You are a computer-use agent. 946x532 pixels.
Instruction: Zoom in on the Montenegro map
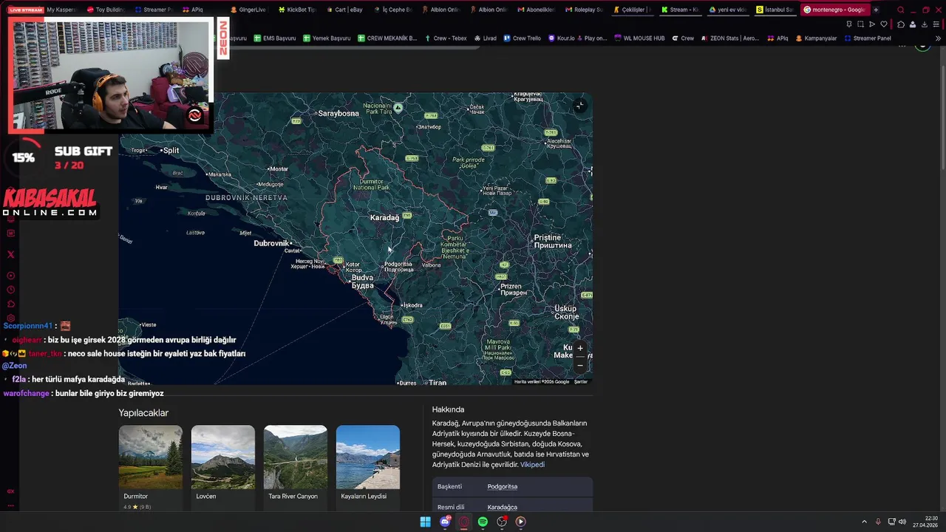(580, 348)
